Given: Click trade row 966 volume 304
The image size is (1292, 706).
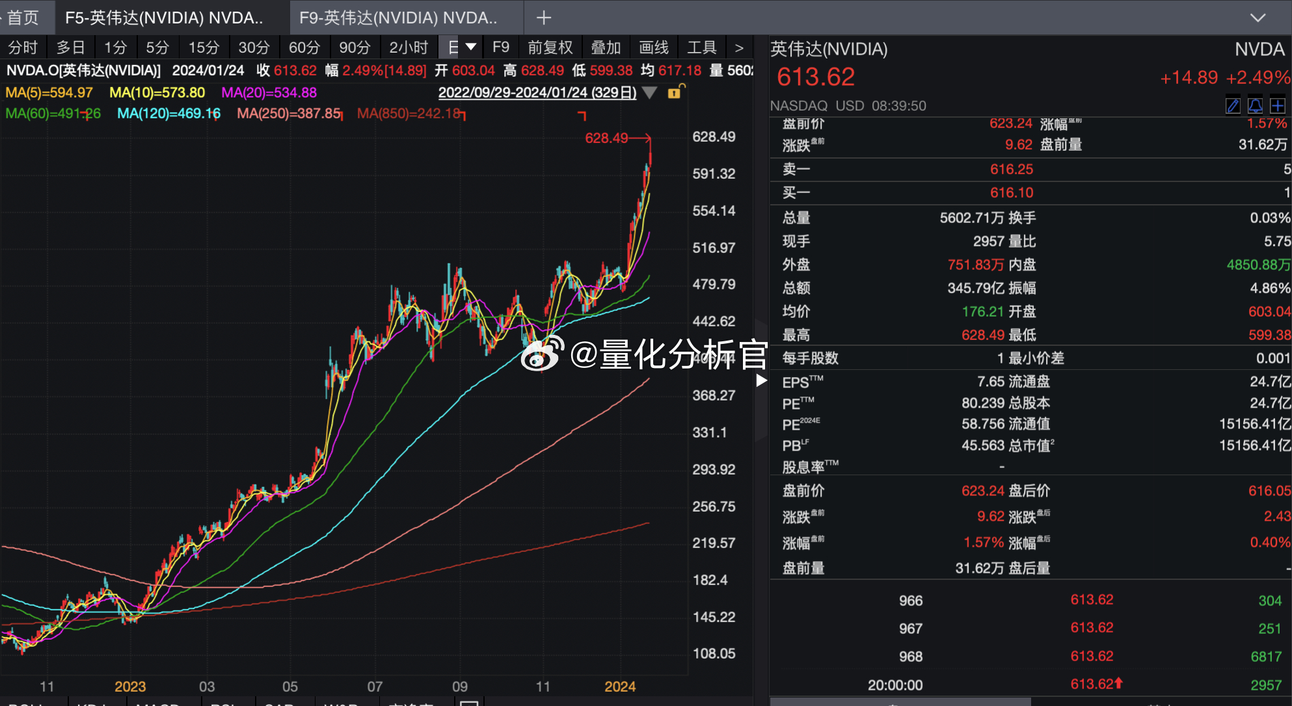Looking at the screenshot, I should 1270,601.
